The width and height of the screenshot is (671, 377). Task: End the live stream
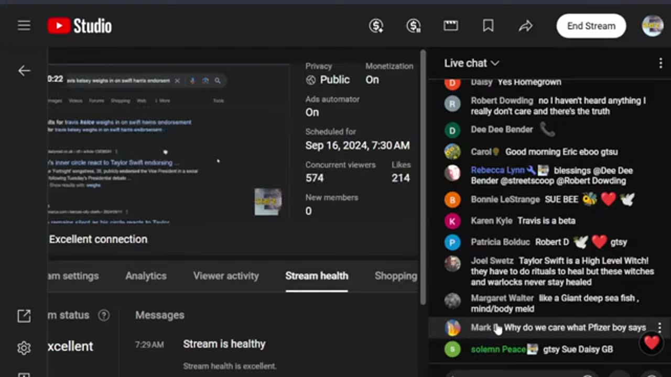pos(591,26)
